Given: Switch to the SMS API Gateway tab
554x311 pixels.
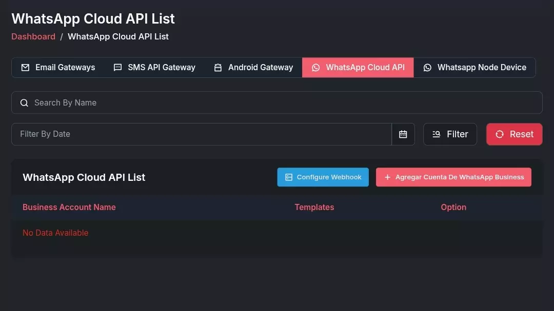Looking at the screenshot, I should coord(154,68).
